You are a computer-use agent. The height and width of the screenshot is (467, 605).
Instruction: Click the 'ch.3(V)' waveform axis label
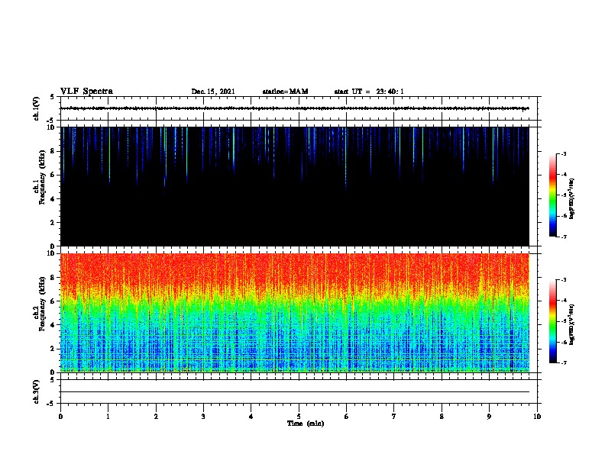coord(36,391)
